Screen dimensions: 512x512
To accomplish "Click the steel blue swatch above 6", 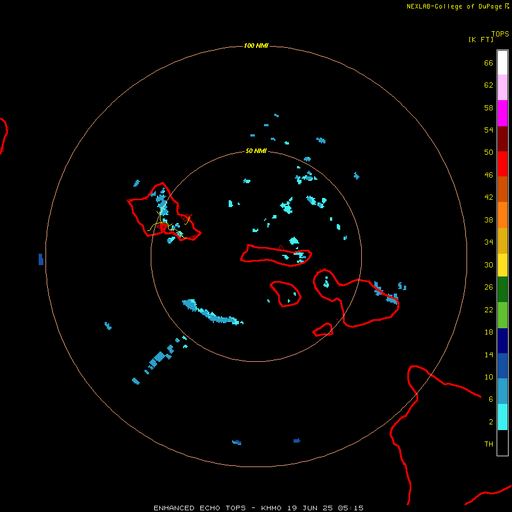I will tap(502, 391).
